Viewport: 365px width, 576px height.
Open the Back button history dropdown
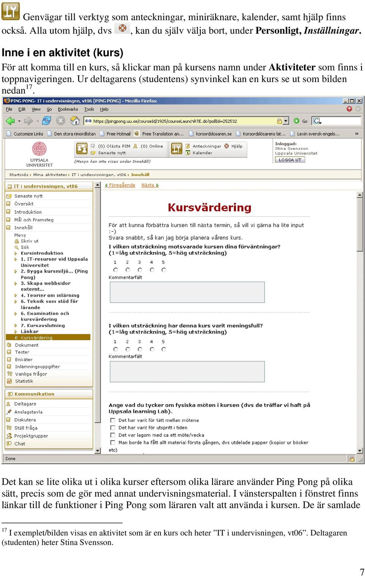pyautogui.click(x=19, y=121)
